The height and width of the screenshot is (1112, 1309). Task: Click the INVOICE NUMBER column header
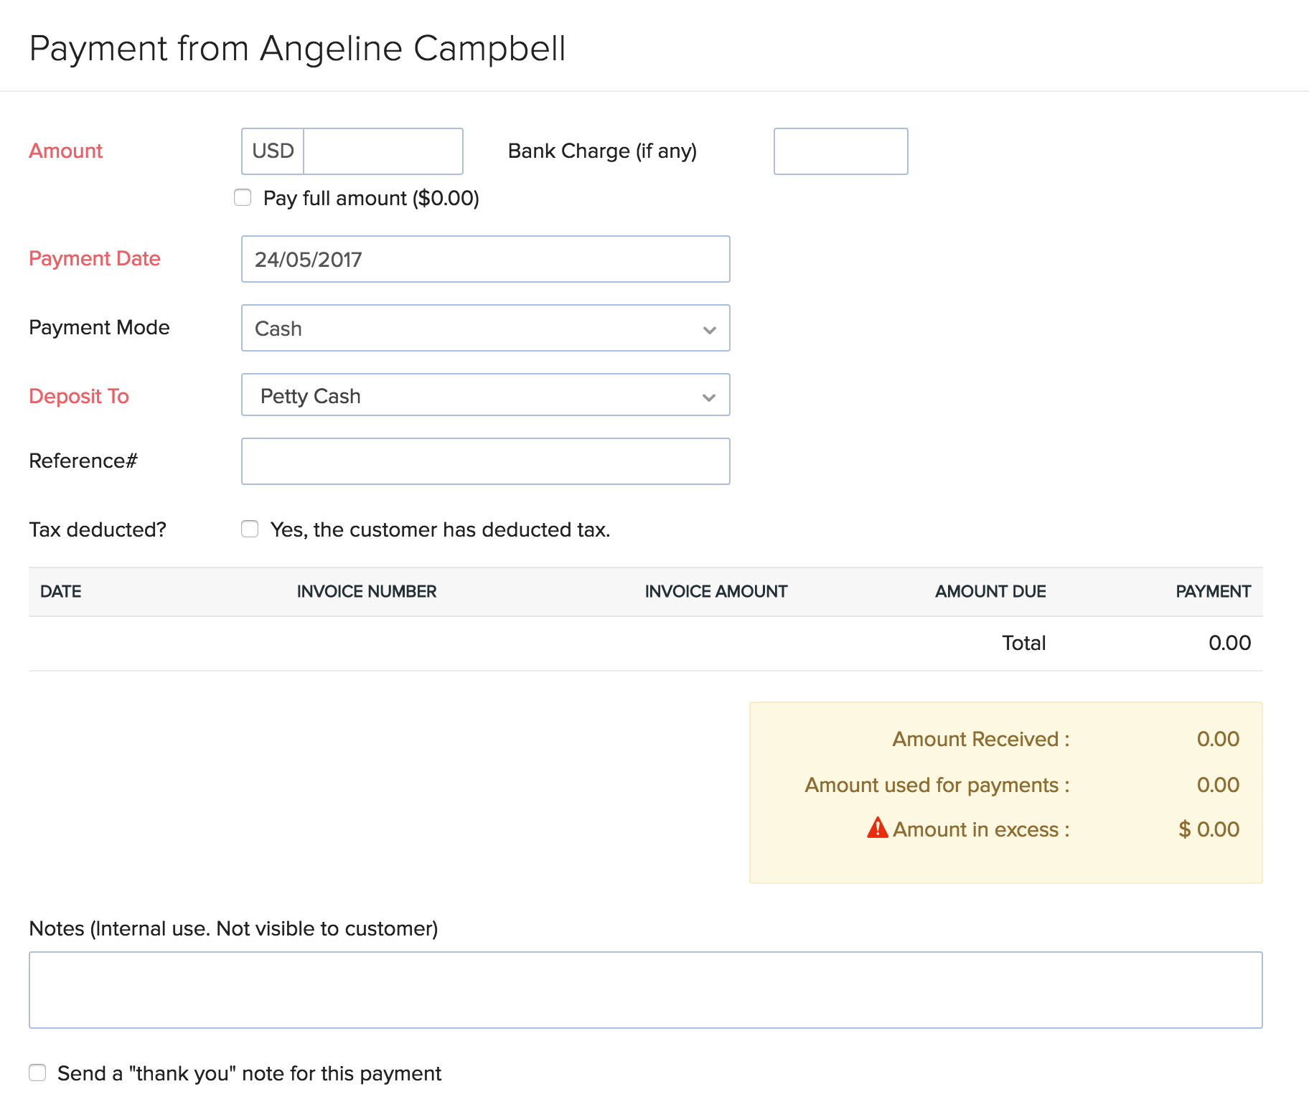366,591
